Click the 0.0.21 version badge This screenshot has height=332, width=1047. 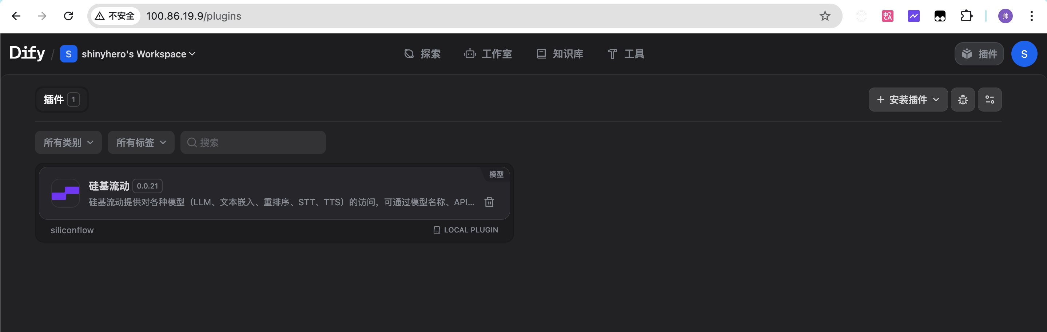tap(147, 186)
